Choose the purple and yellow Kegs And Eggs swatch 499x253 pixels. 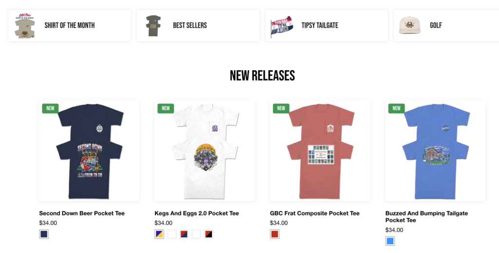tap(159, 234)
